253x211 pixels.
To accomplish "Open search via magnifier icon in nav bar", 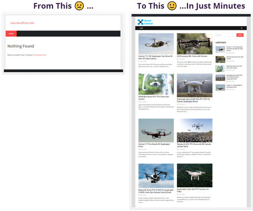I will pyautogui.click(x=242, y=28).
